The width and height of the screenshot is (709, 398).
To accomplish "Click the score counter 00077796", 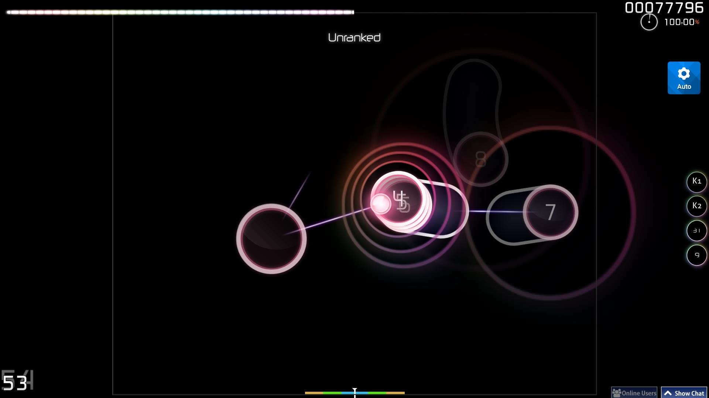I will [x=664, y=8].
